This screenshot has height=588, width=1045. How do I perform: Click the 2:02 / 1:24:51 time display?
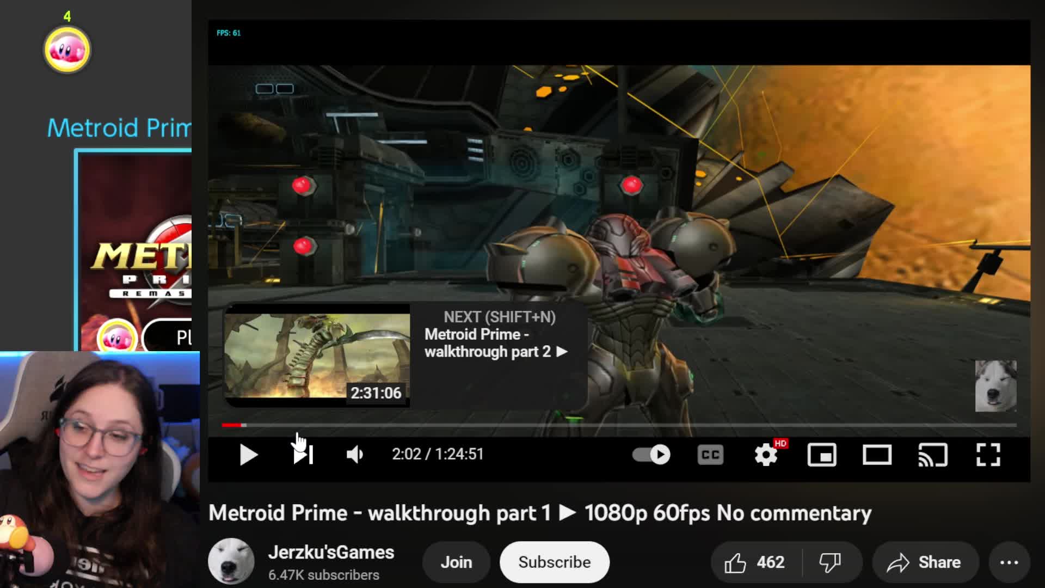[438, 454]
